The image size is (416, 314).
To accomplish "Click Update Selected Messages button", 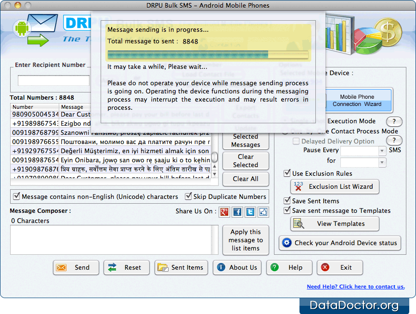I will tap(246, 141).
